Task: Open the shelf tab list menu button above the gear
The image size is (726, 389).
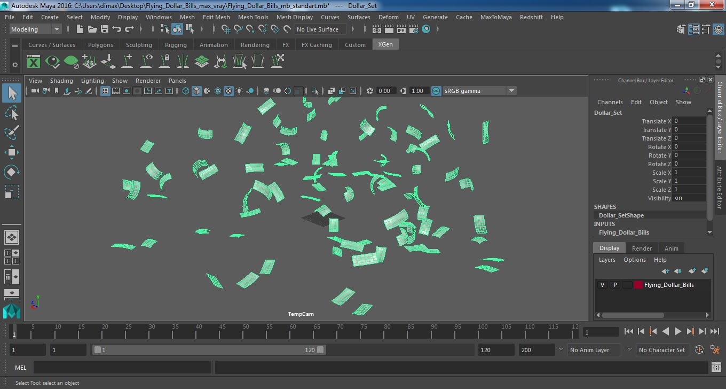Action: [x=15, y=46]
